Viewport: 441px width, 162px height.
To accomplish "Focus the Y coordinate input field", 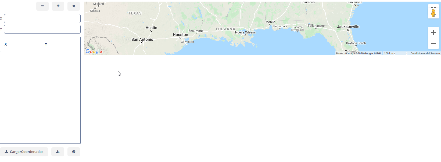I will click(x=42, y=29).
